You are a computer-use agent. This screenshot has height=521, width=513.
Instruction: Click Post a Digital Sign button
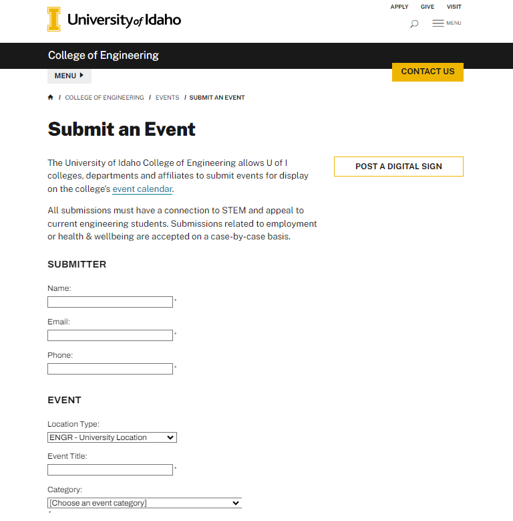tap(398, 167)
